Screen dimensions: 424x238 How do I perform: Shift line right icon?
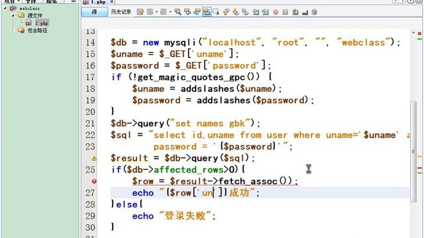click(x=265, y=12)
